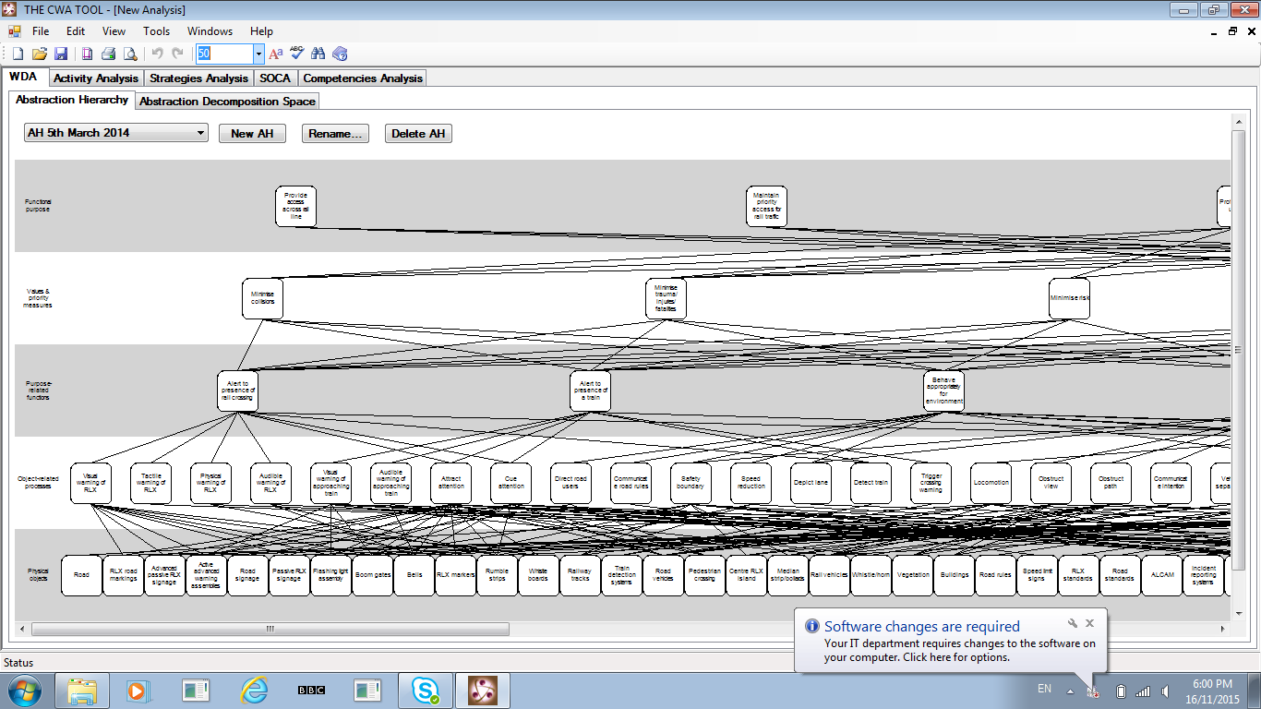Click the Save floppy disk icon
This screenshot has width=1261, height=709.
tap(61, 54)
